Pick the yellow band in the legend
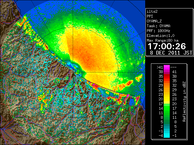Screen dimensions: 194x145 click(167, 99)
